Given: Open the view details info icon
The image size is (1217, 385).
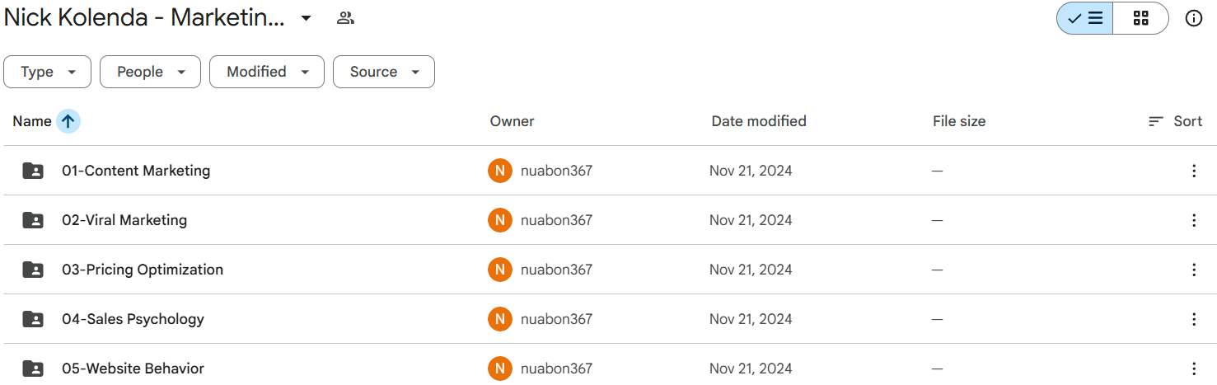Looking at the screenshot, I should [1193, 18].
